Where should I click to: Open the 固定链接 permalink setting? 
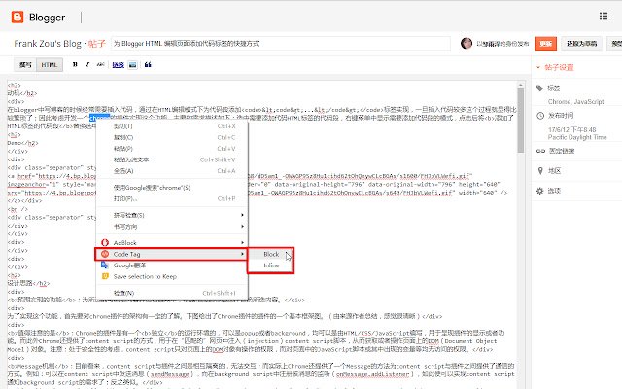562,151
